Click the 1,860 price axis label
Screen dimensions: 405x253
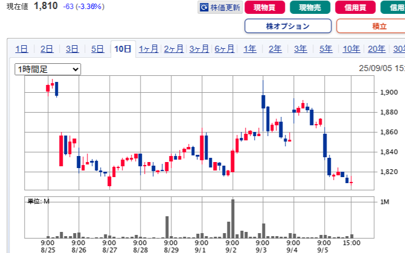389,132
